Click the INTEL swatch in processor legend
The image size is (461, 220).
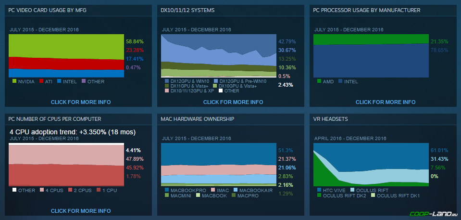tap(340, 81)
